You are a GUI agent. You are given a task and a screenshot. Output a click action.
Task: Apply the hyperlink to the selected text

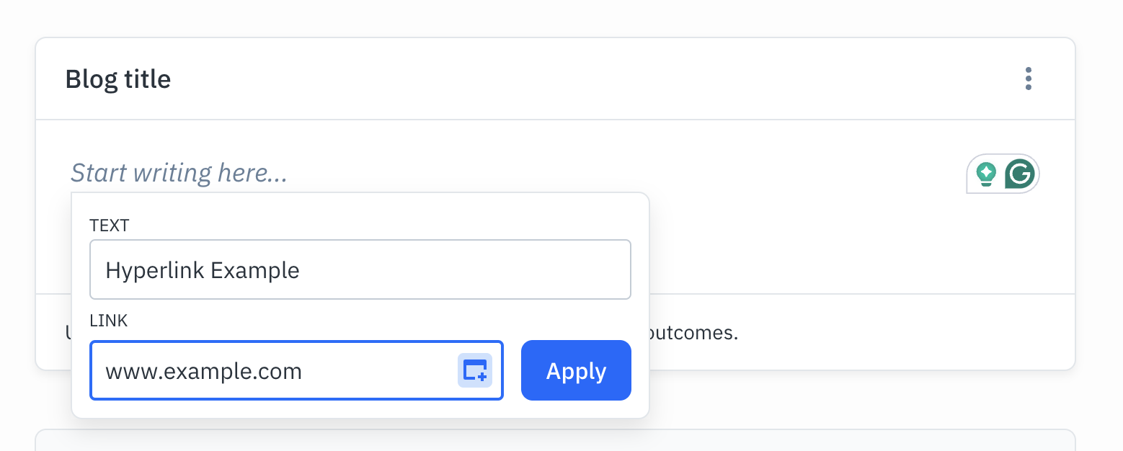pyautogui.click(x=575, y=370)
